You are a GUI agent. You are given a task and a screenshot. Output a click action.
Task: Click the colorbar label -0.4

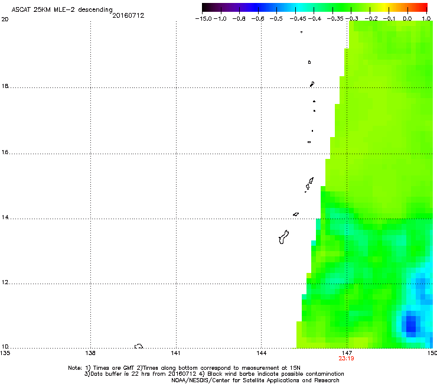coord(315,19)
